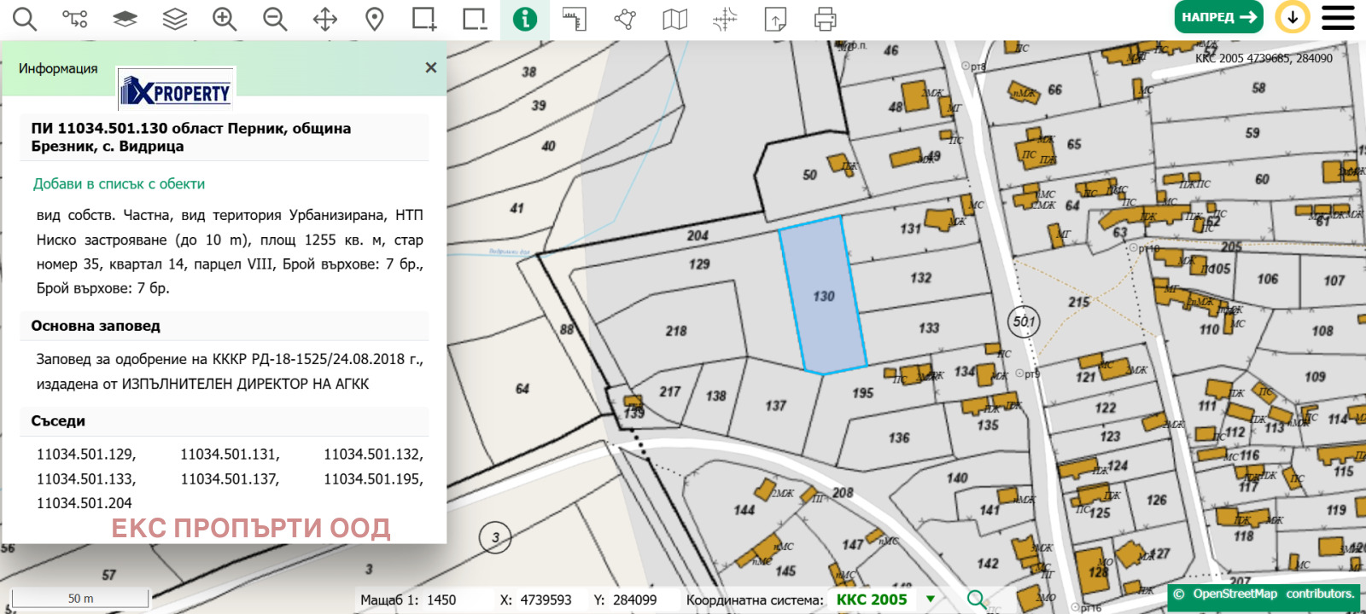Click parcel 133 on the map

(x=929, y=328)
